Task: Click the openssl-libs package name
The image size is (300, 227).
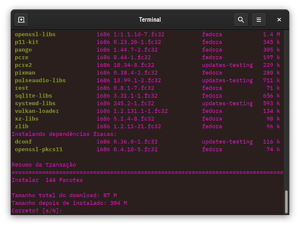Action: tap(35, 35)
